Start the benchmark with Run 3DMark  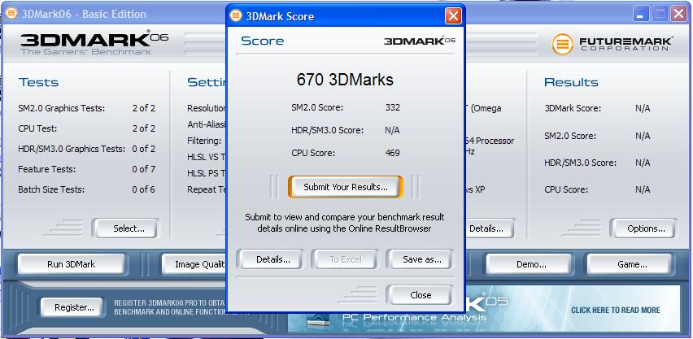71,264
